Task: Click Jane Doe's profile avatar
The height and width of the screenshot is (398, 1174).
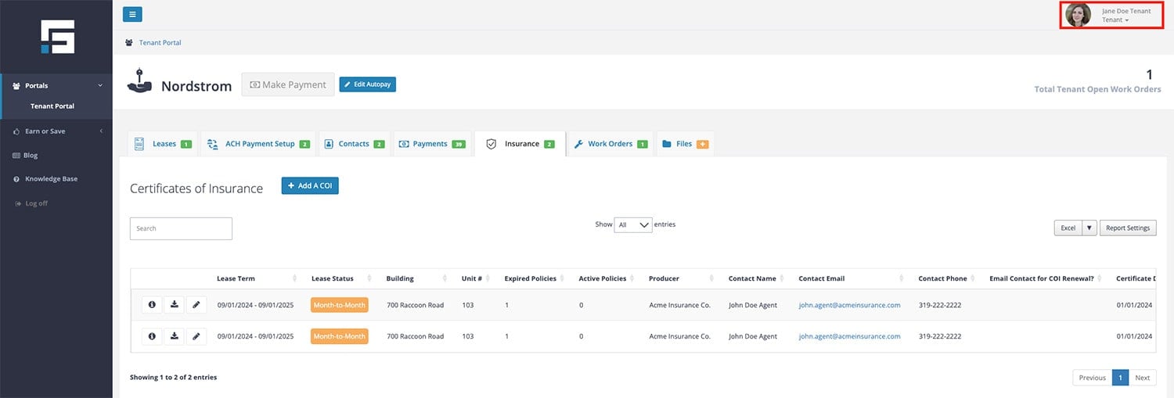Action: [1078, 15]
